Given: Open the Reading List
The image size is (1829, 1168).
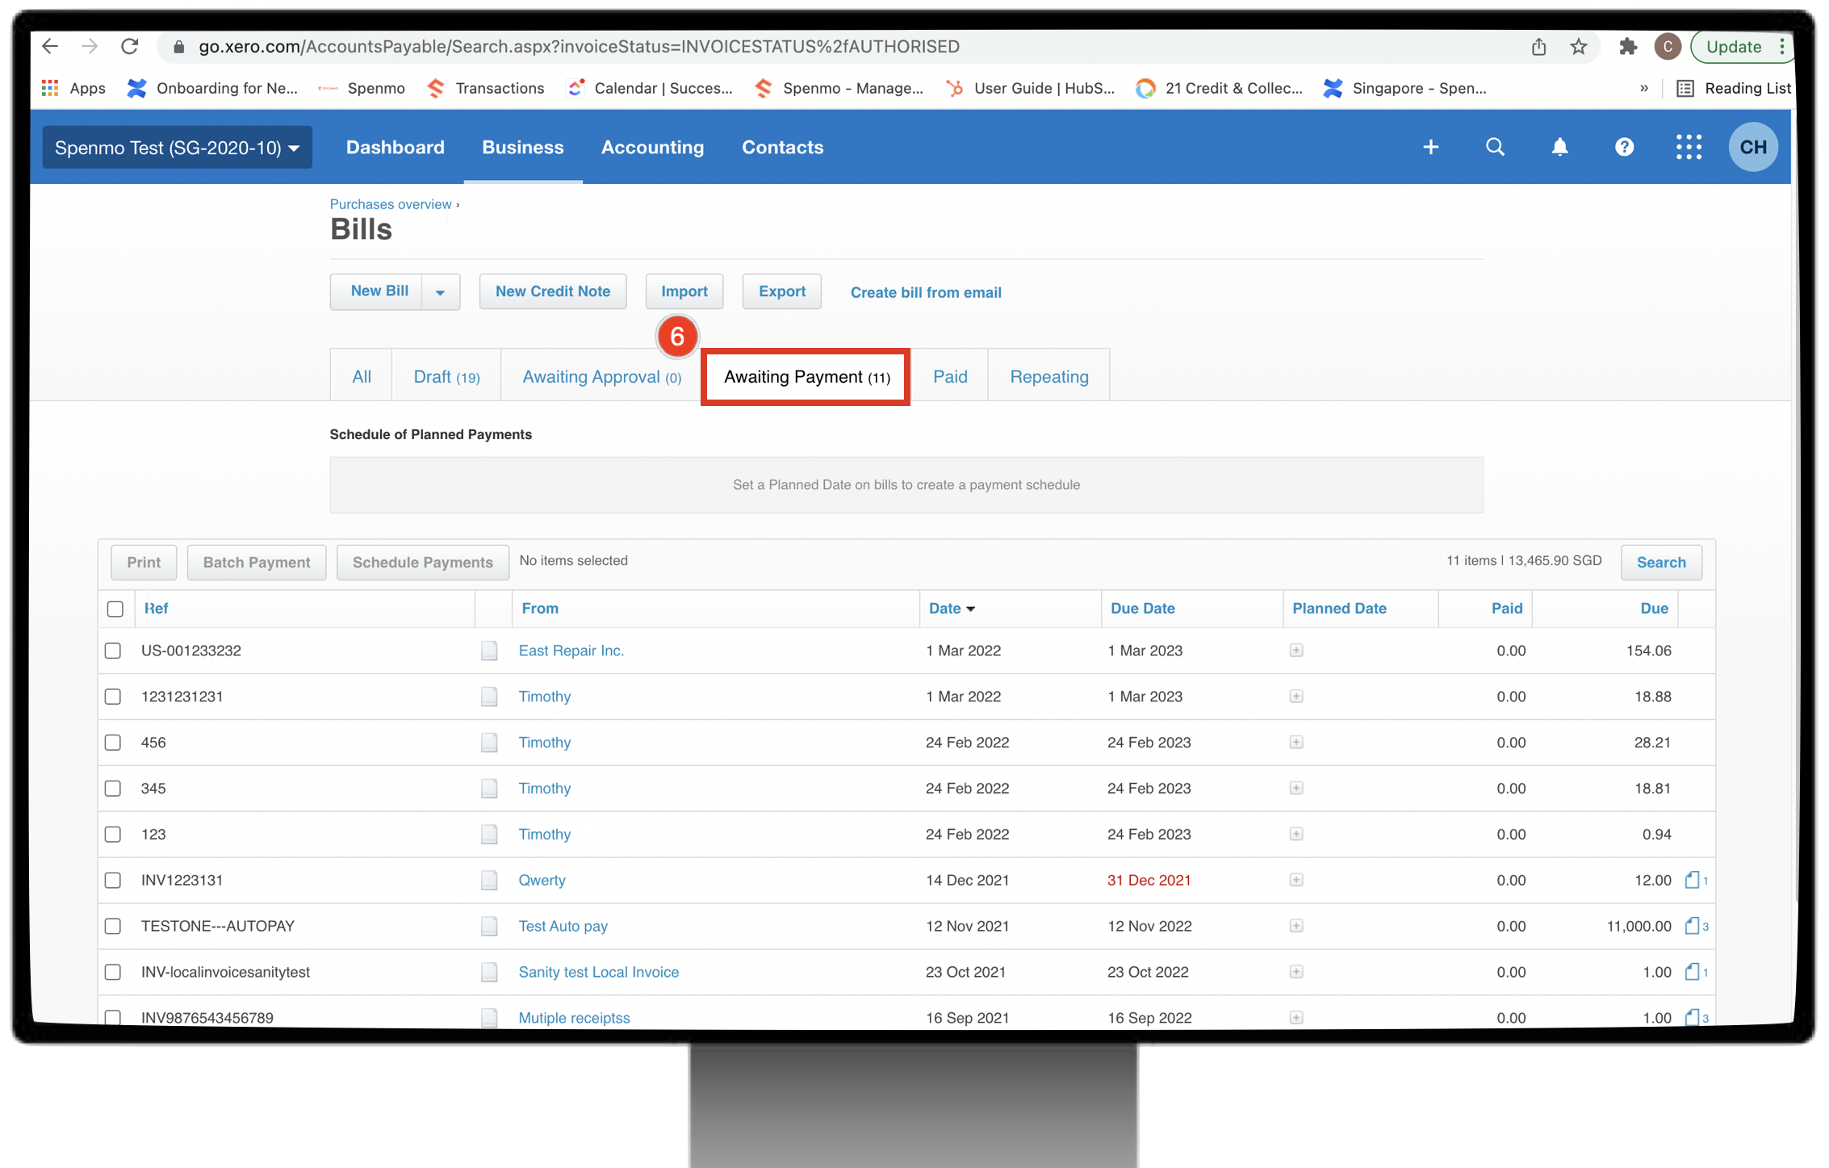Looking at the screenshot, I should pyautogui.click(x=1733, y=88).
